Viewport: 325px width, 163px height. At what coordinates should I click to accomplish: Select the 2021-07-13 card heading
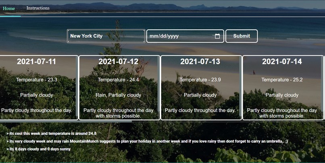tap(200, 62)
